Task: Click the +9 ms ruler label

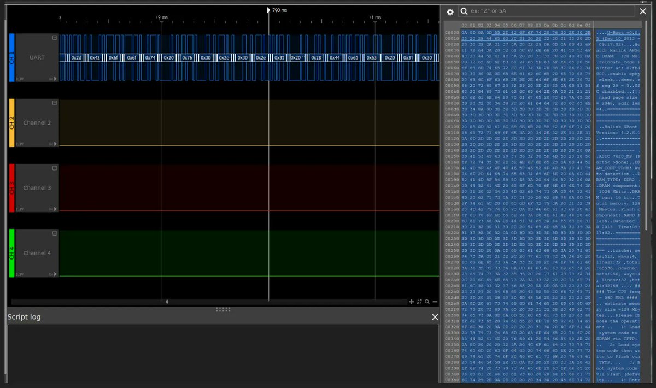Action: pos(161,17)
